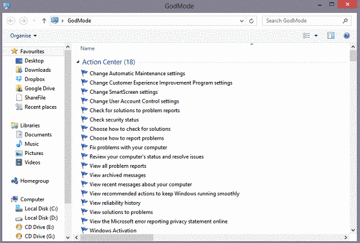The width and height of the screenshot is (360, 243).
Task: Click the Videos library icon
Action: coord(19,162)
